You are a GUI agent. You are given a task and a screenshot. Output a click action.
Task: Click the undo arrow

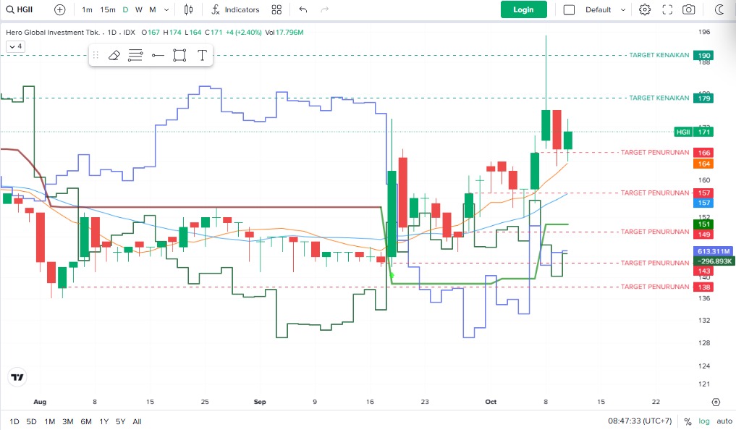click(x=303, y=10)
